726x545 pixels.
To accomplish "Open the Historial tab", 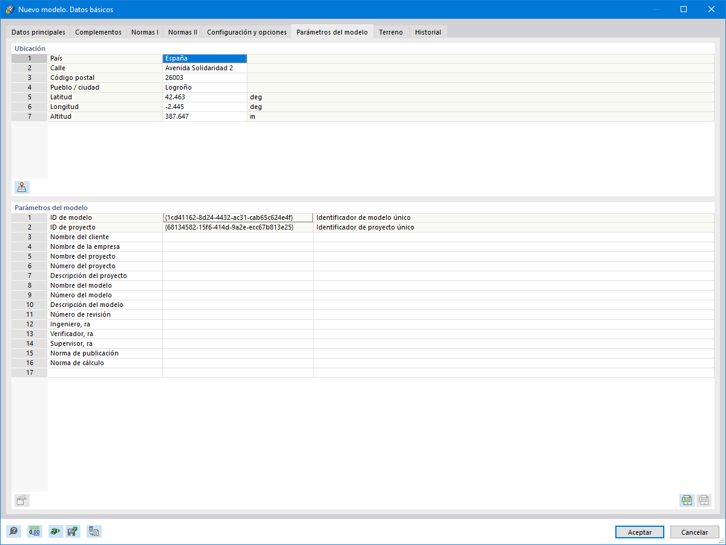I will pos(428,32).
